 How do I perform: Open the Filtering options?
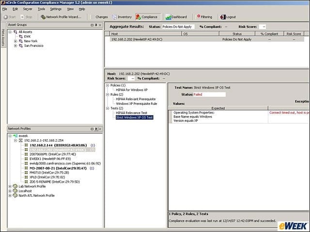(204, 17)
